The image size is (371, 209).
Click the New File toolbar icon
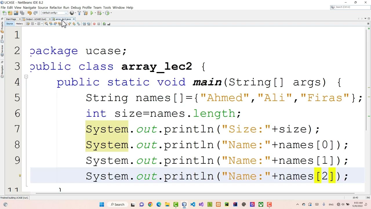click(x=4, y=13)
